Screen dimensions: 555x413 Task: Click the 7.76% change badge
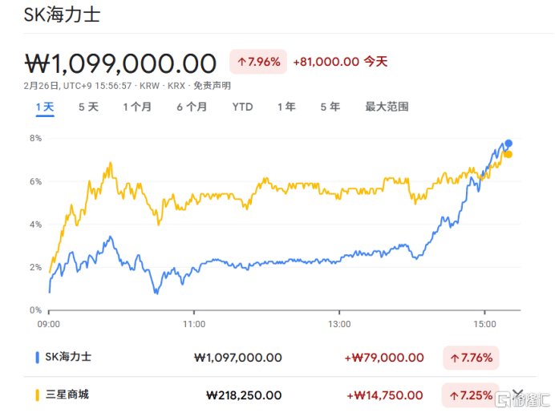[471, 358]
